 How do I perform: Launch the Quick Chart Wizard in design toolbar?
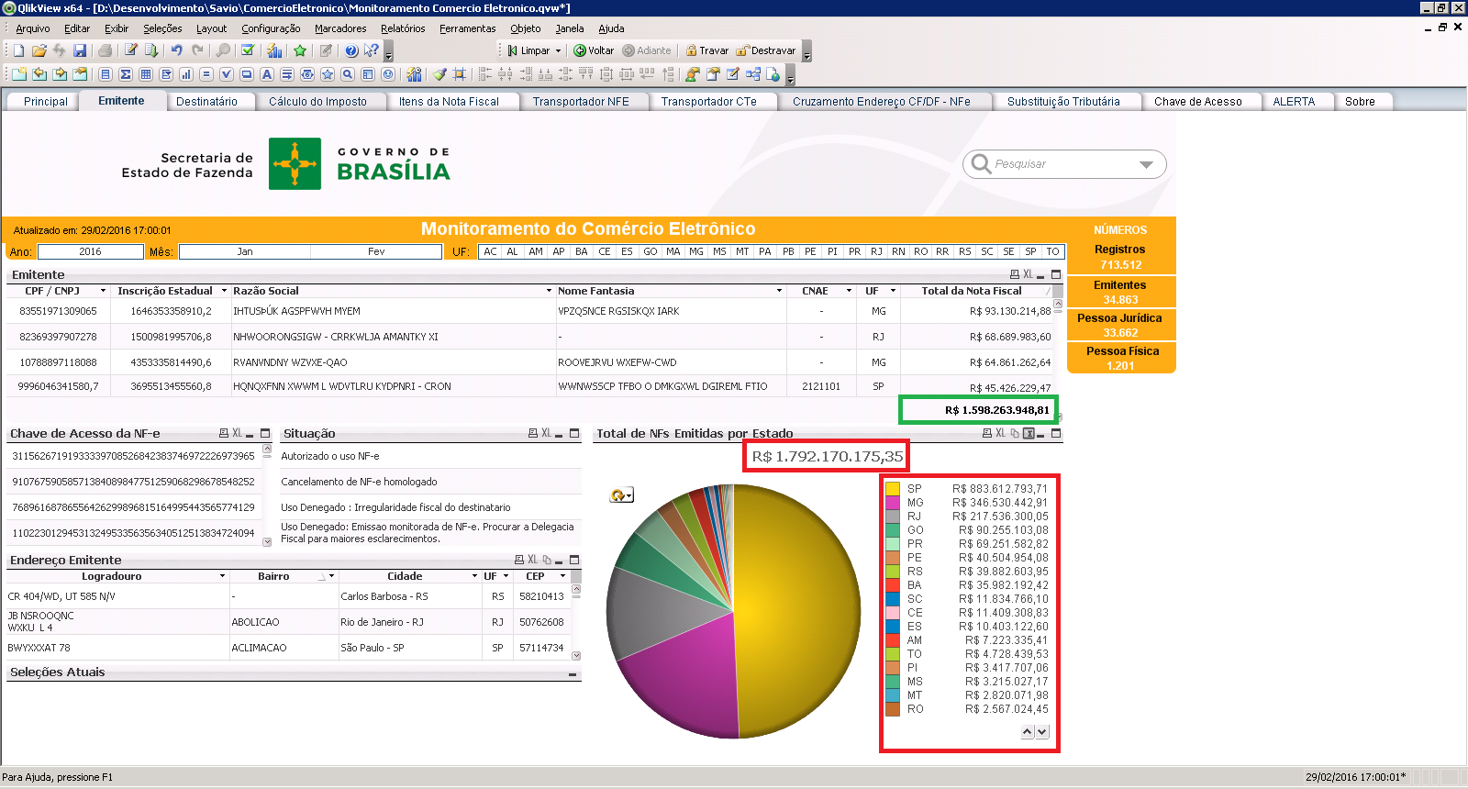pos(414,74)
